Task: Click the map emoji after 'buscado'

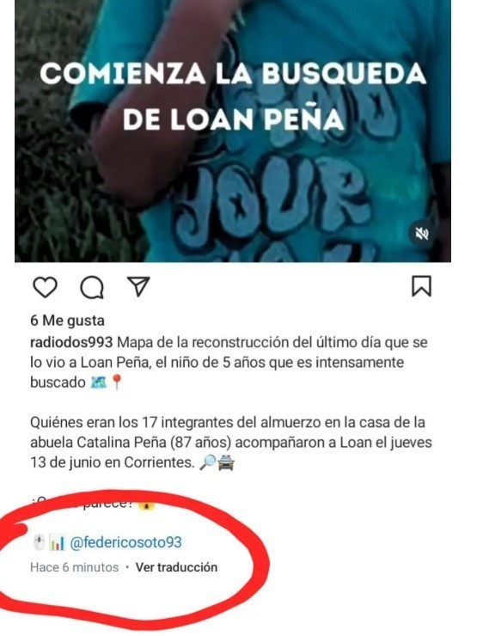Action: pyautogui.click(x=99, y=382)
